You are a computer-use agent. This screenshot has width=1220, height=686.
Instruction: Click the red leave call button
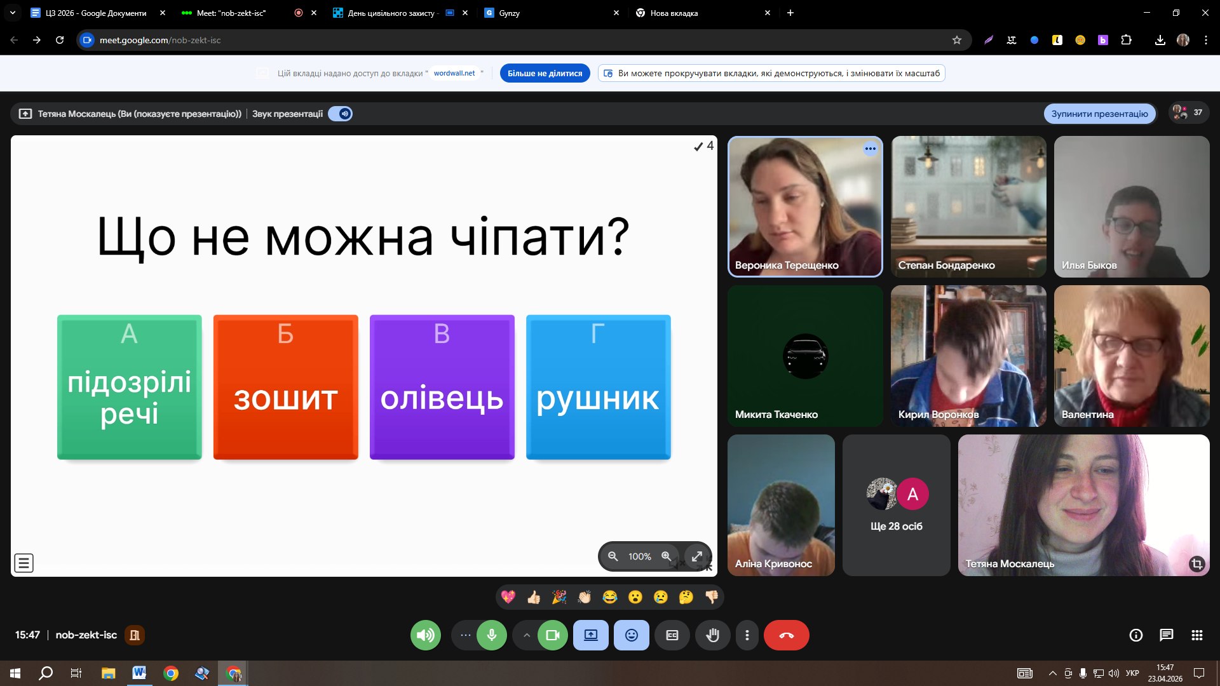click(786, 635)
